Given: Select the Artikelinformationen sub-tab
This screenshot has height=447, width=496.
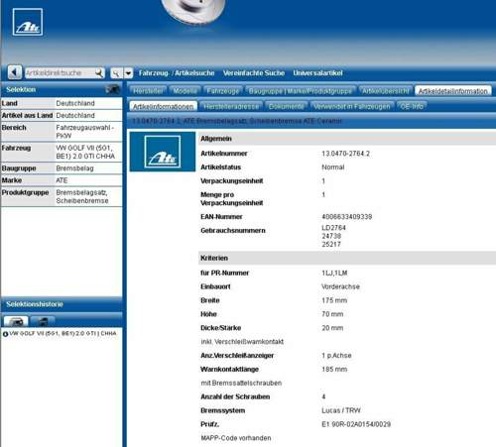Looking at the screenshot, I should (x=163, y=106).
